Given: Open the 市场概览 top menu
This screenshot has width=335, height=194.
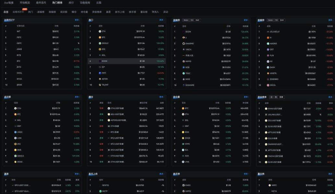Looking at the screenshot, I should 25,3.
